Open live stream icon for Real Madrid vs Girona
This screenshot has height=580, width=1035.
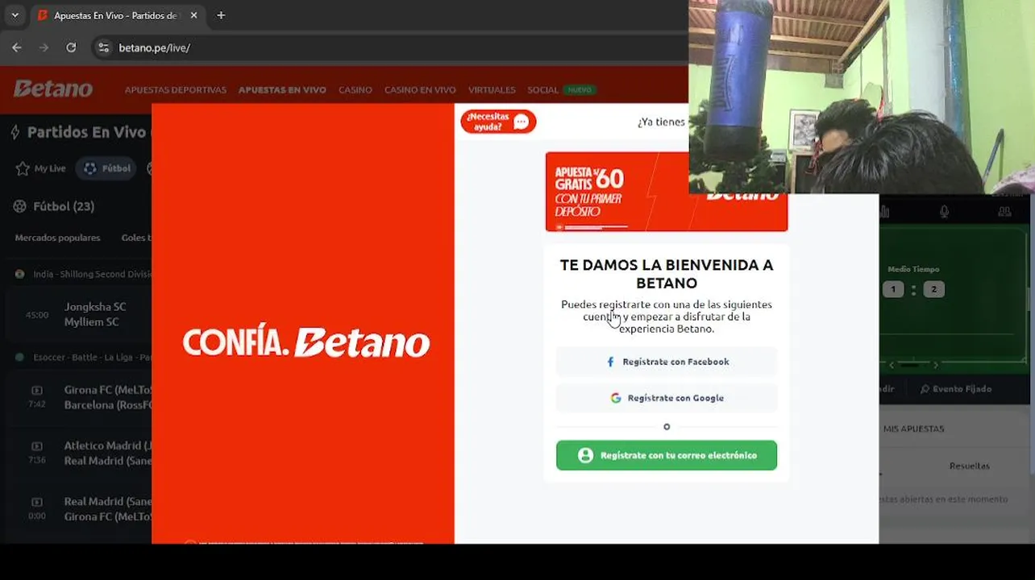[37, 503]
